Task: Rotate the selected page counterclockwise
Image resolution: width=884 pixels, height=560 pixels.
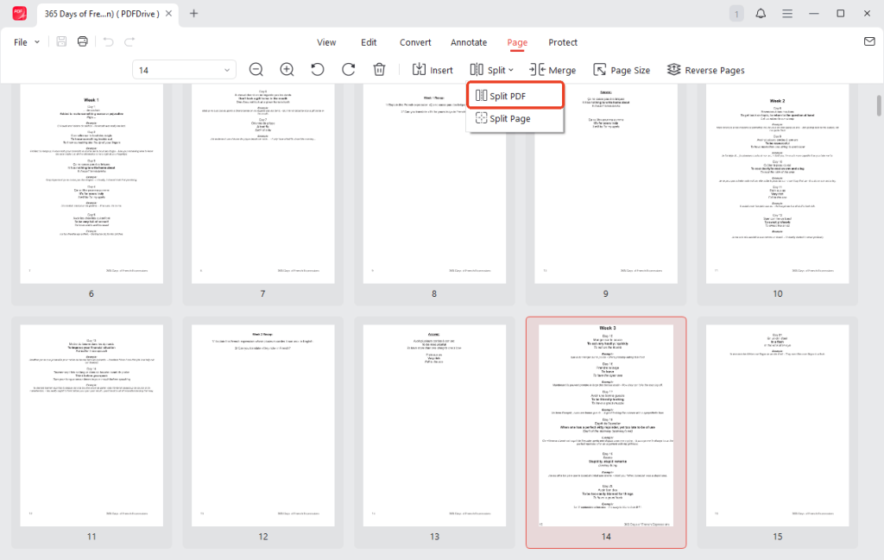Action: pyautogui.click(x=318, y=69)
